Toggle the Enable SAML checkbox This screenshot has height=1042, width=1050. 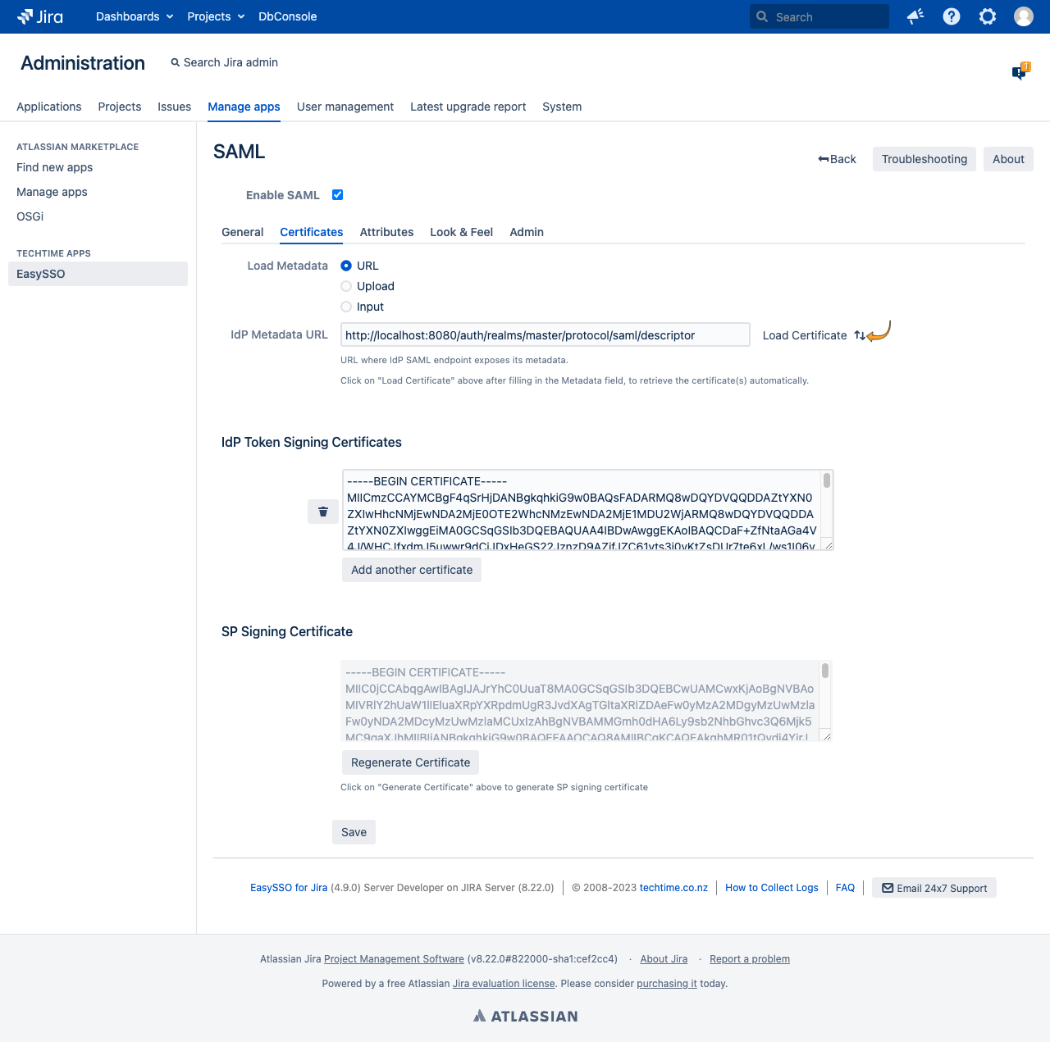point(337,194)
